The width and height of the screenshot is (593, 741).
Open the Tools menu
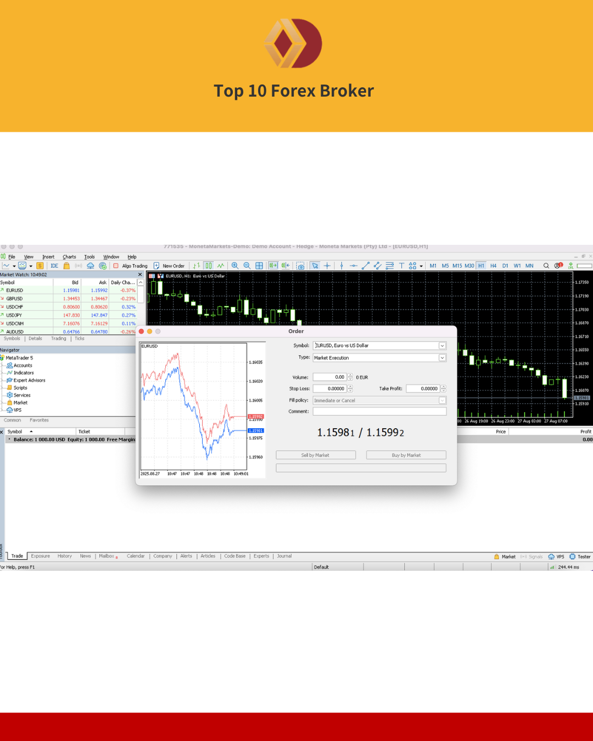(89, 257)
